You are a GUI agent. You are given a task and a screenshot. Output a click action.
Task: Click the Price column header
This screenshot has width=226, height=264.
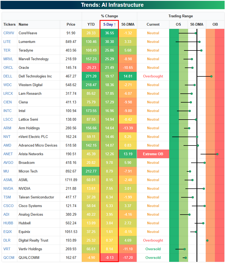click(x=71, y=24)
